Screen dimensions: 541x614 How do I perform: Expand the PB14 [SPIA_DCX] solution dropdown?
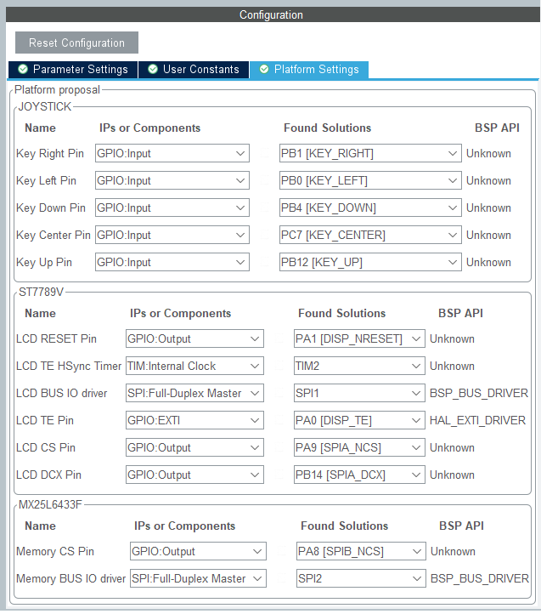(359, 475)
